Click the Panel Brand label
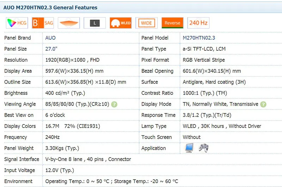The image size is (282, 187). pyautogui.click(x=17, y=38)
